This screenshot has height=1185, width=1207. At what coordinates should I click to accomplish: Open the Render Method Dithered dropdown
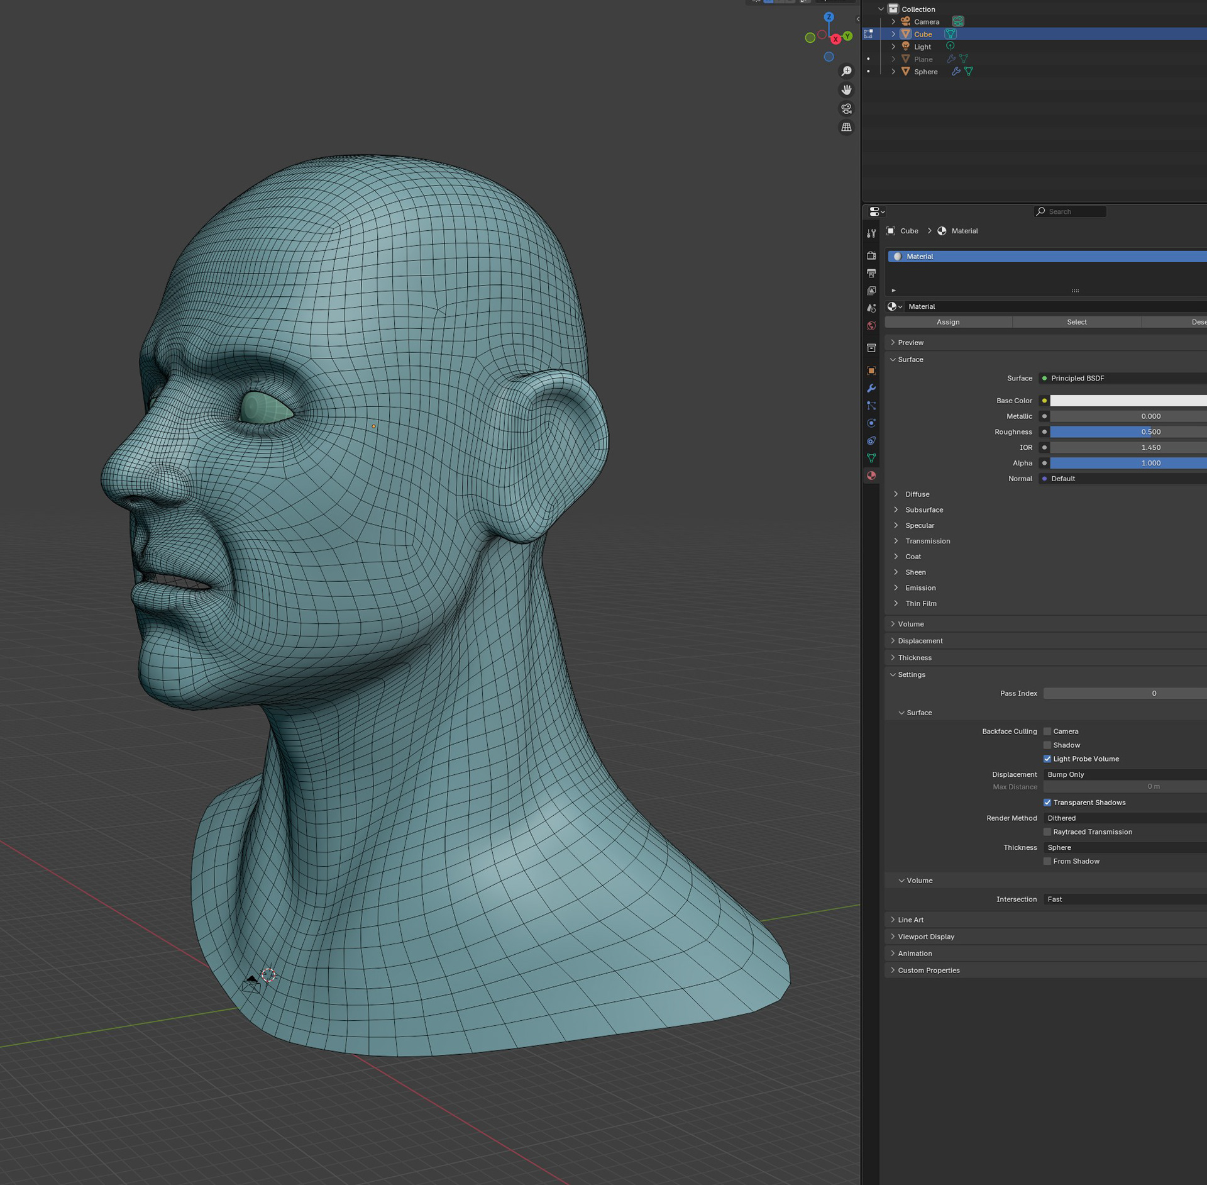click(x=1124, y=818)
